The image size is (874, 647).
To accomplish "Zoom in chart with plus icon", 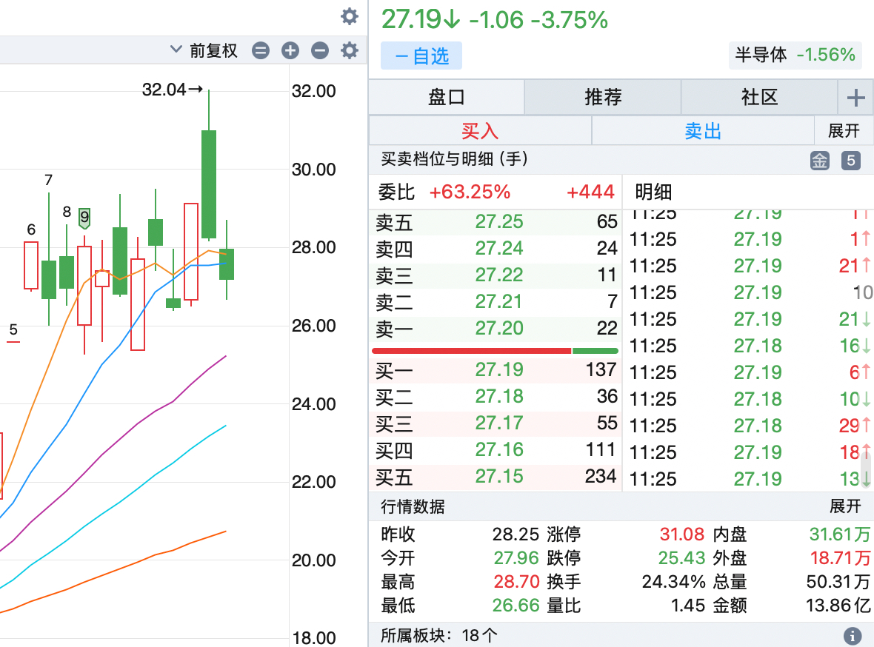I will point(290,50).
